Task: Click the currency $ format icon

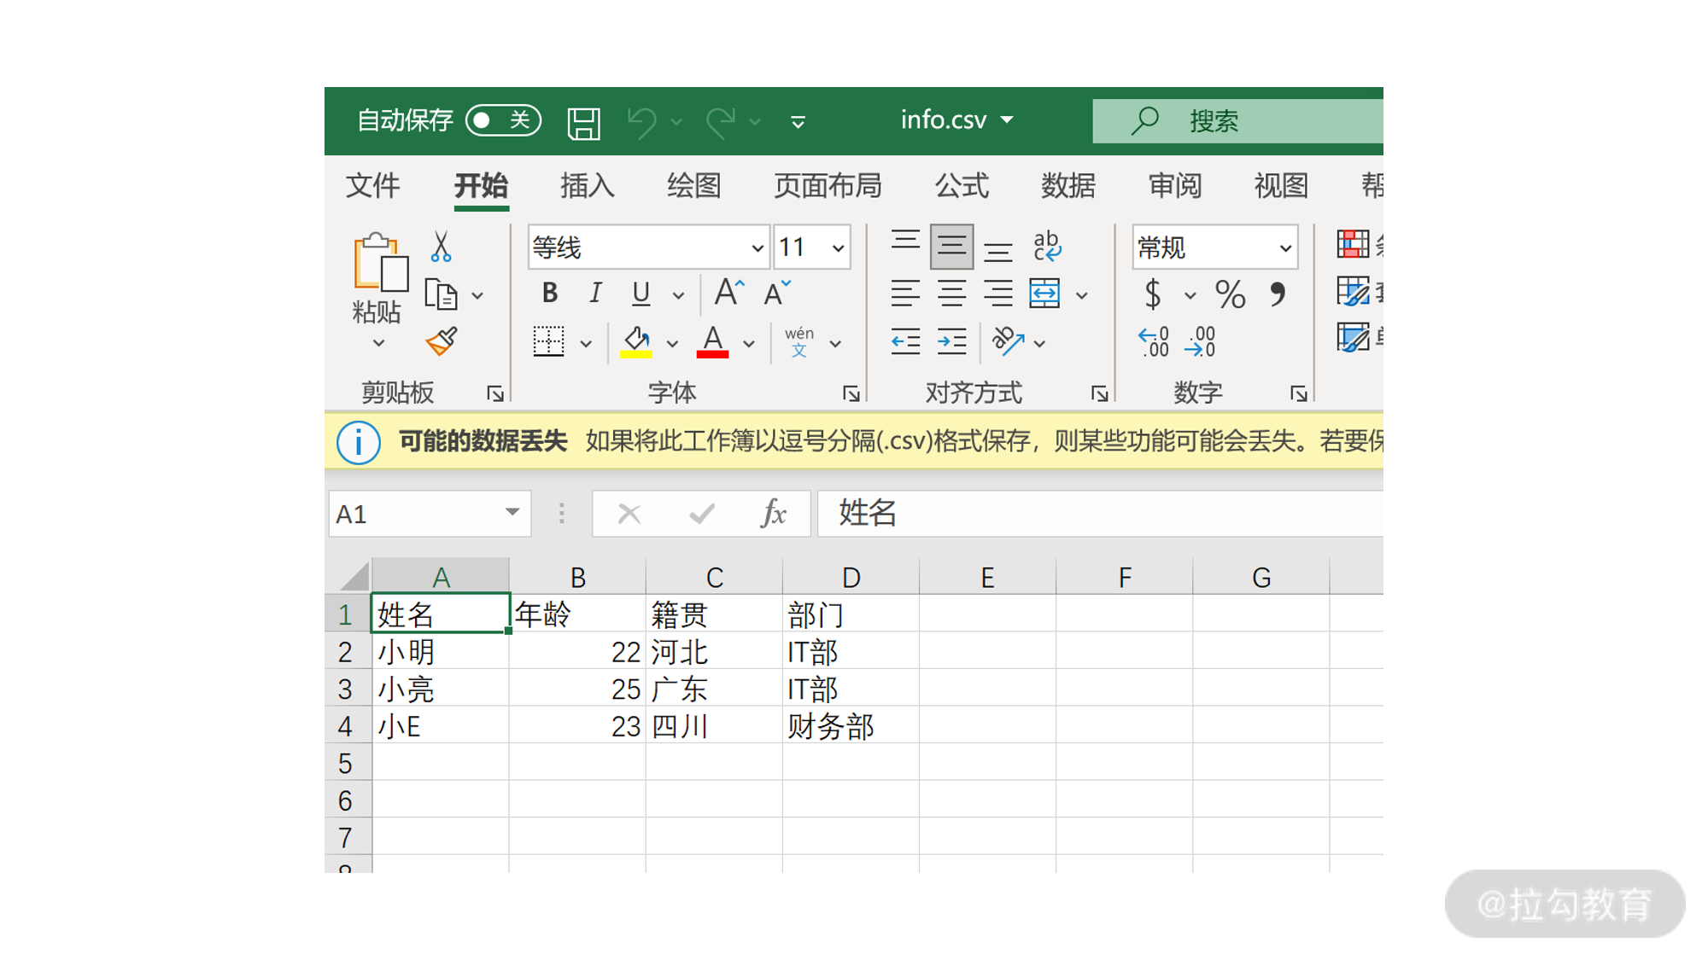Action: point(1153,294)
